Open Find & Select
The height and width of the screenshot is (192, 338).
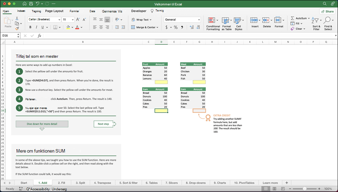[x=328, y=24]
